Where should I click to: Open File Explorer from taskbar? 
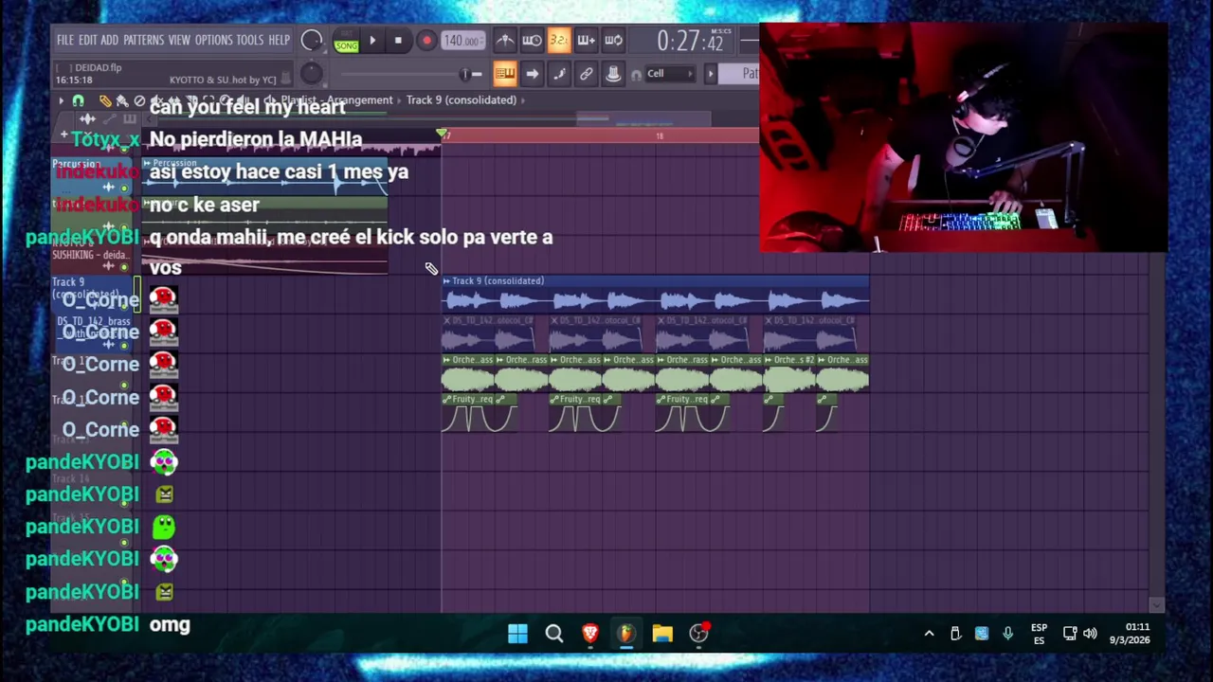pos(662,634)
